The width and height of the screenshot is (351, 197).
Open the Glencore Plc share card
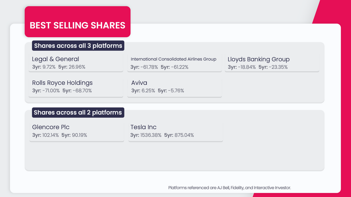[x=76, y=131]
